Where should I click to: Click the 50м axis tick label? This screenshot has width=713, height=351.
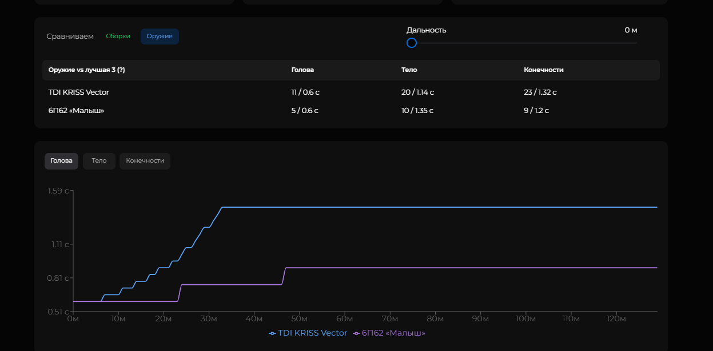300,318
